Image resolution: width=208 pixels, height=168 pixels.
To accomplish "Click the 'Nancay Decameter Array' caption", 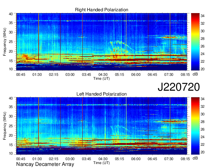I will (45, 164).
